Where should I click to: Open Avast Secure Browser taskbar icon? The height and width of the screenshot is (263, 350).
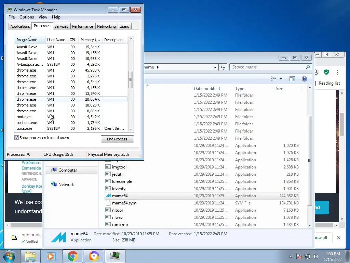(94, 256)
